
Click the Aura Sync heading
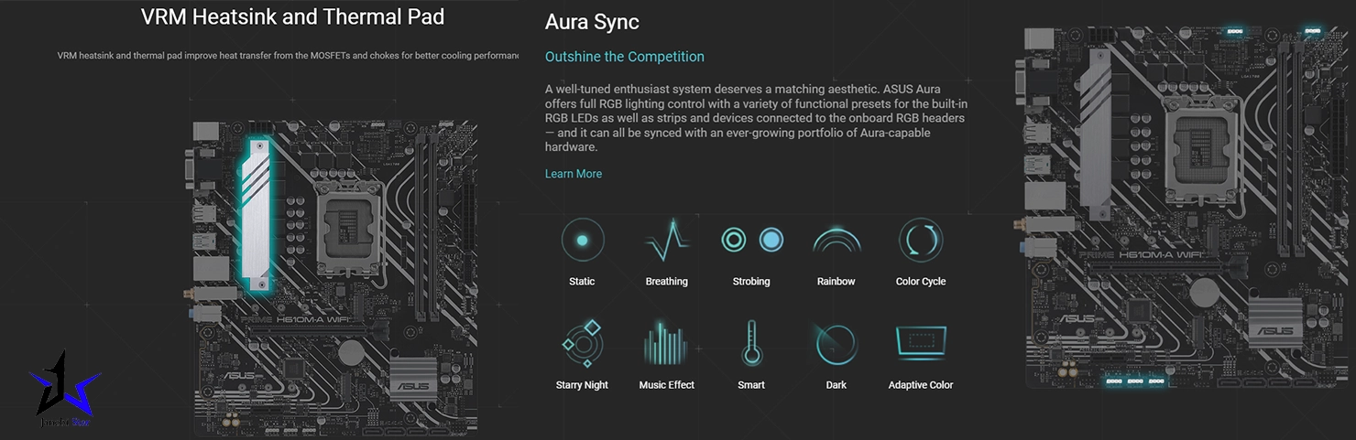(592, 22)
